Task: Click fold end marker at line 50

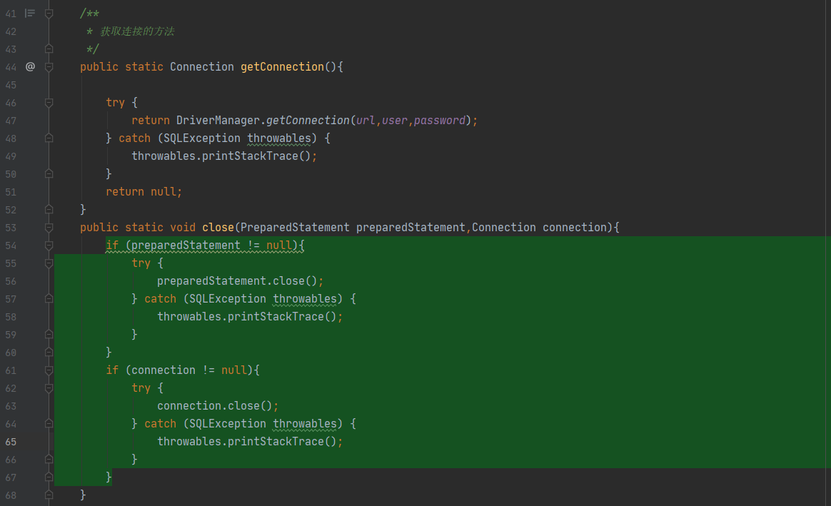Action: coord(49,174)
